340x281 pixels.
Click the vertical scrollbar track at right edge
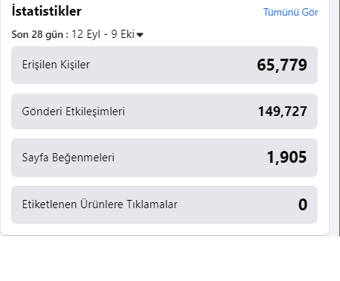pyautogui.click(x=335, y=118)
